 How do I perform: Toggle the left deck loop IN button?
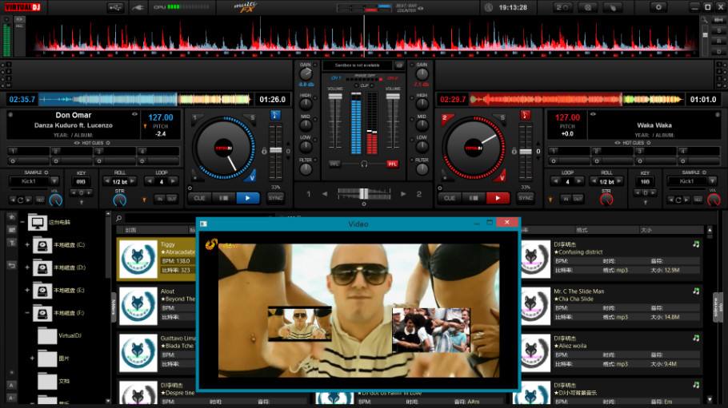[160, 199]
